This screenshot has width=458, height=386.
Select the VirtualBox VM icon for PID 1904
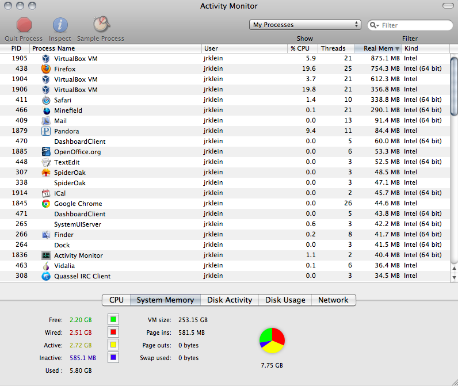(46, 79)
